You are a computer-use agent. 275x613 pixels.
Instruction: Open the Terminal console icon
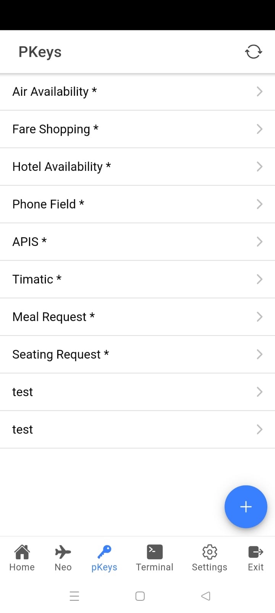pyautogui.click(x=155, y=552)
